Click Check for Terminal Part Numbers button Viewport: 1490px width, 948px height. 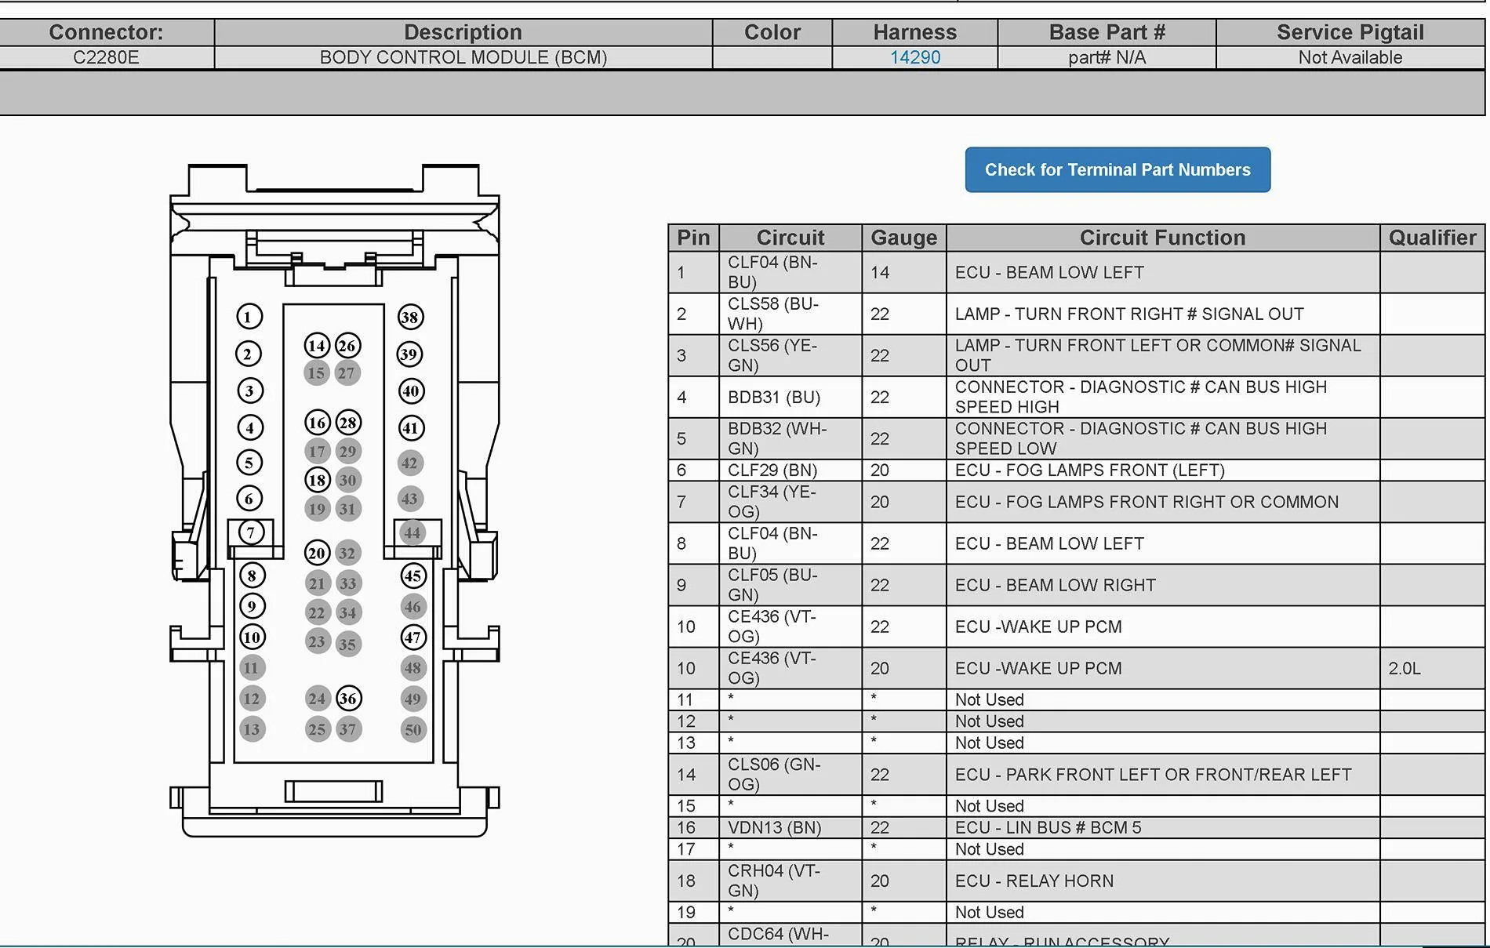pos(1117,169)
